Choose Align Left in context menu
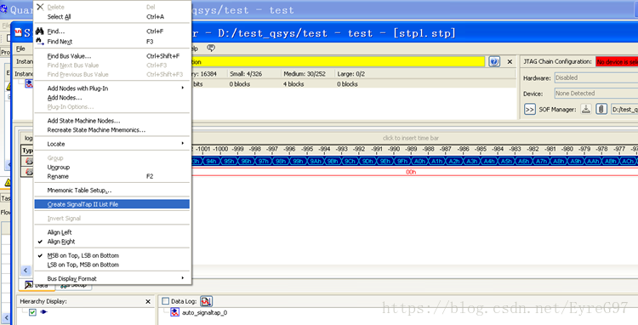638x325 pixels. 60,232
